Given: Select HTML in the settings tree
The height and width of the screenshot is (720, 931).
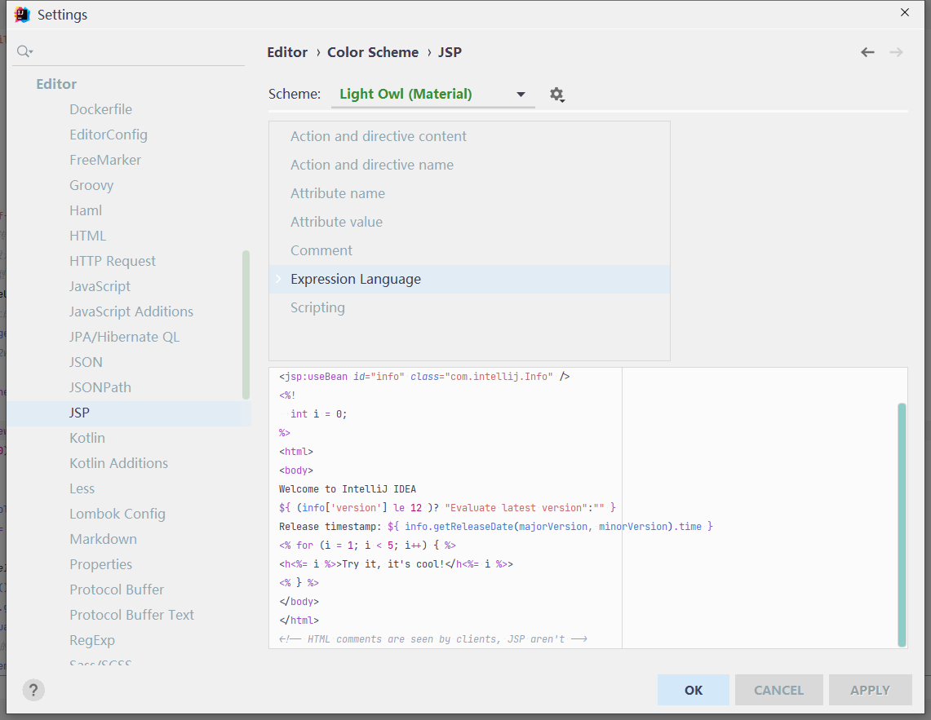Looking at the screenshot, I should click(88, 236).
